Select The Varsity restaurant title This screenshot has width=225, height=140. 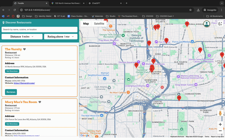coord(13,49)
